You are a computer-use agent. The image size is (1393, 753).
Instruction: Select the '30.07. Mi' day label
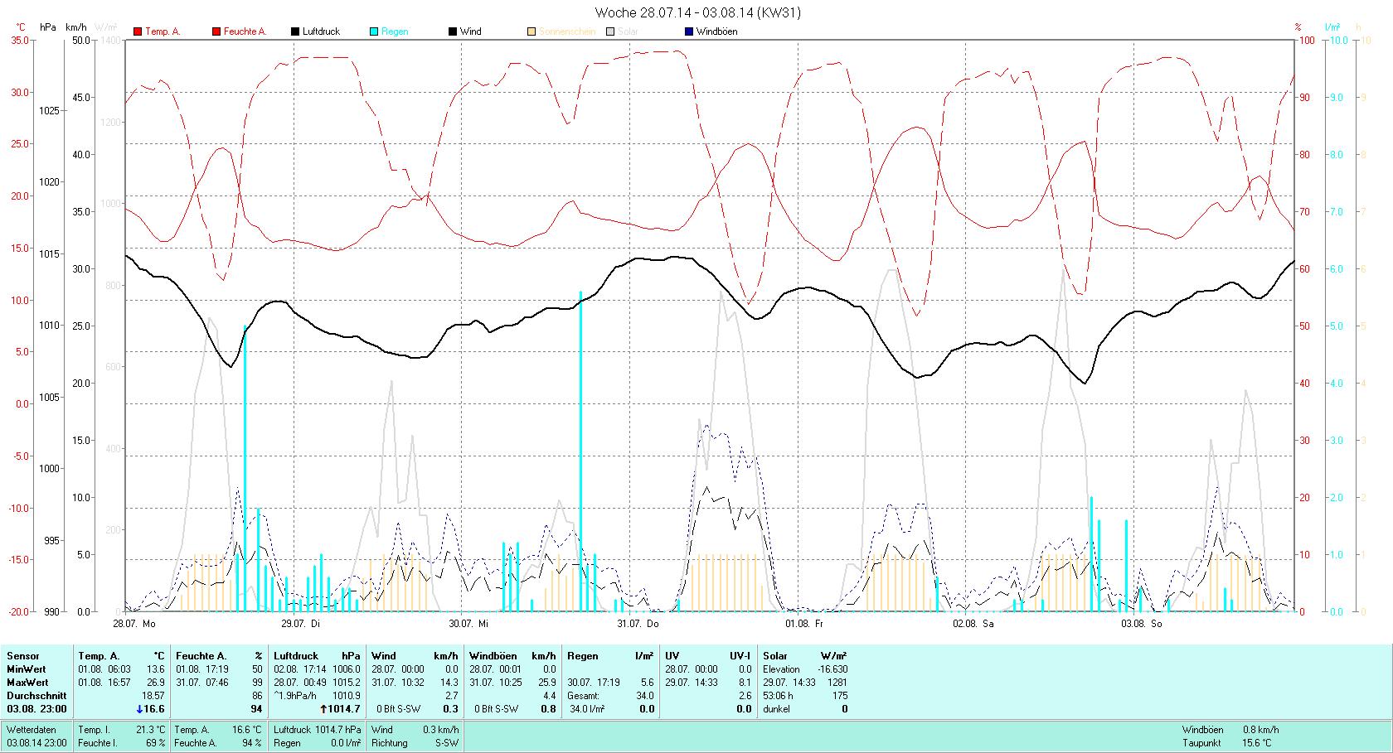click(x=468, y=623)
